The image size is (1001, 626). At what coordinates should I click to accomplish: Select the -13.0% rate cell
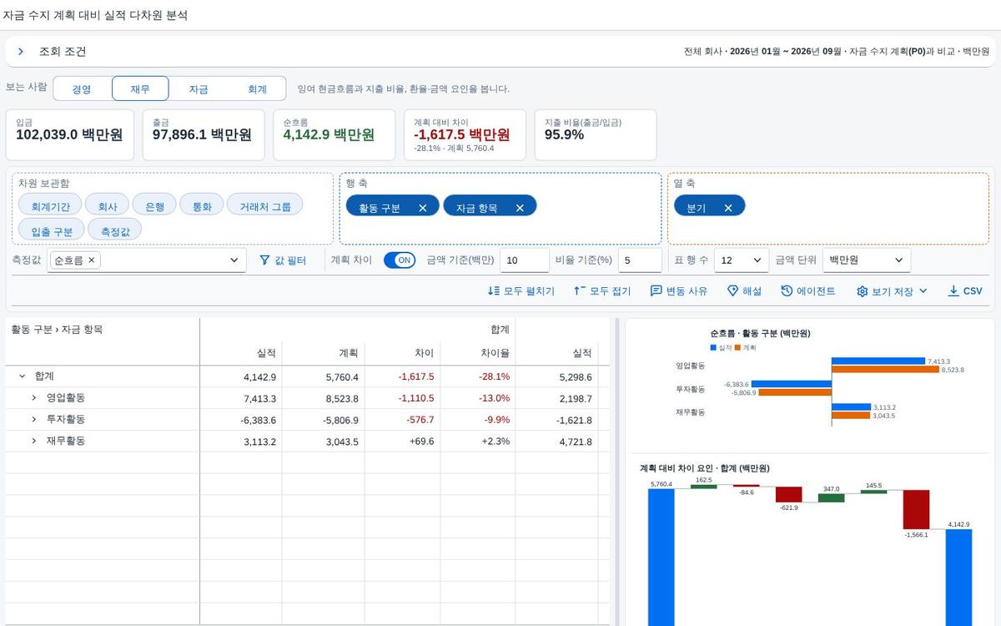coord(477,398)
